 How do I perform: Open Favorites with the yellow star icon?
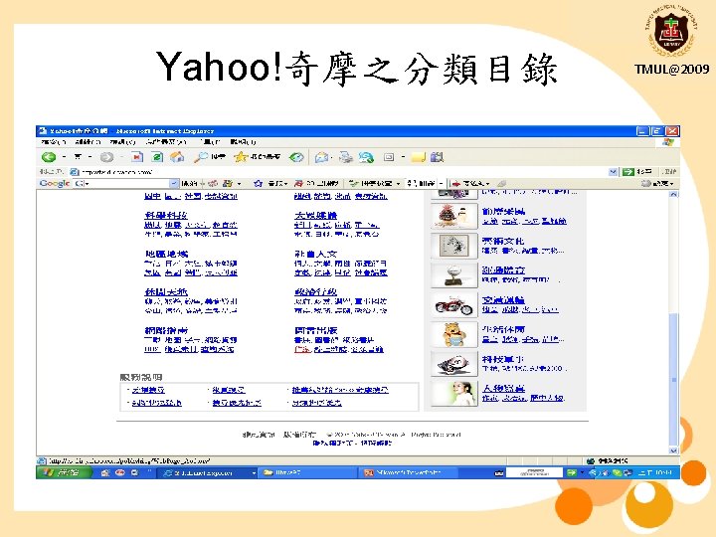click(x=241, y=157)
